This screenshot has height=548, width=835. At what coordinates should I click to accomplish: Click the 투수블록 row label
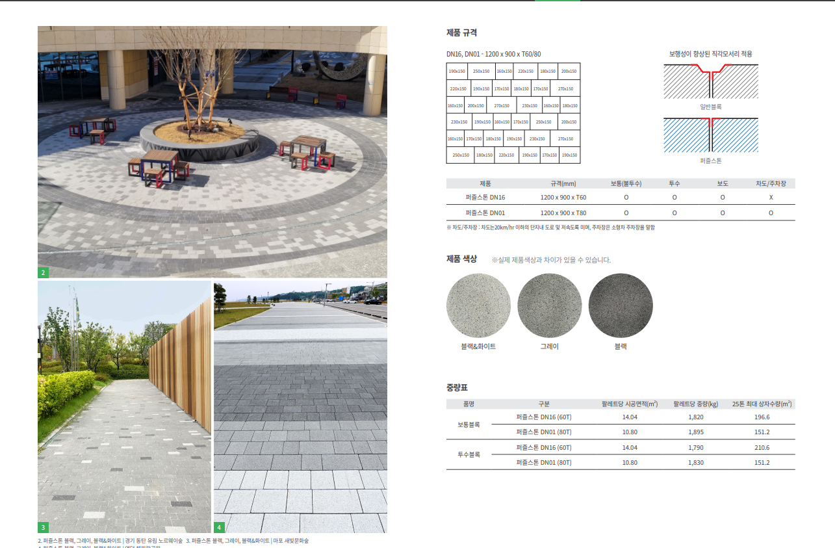469,454
